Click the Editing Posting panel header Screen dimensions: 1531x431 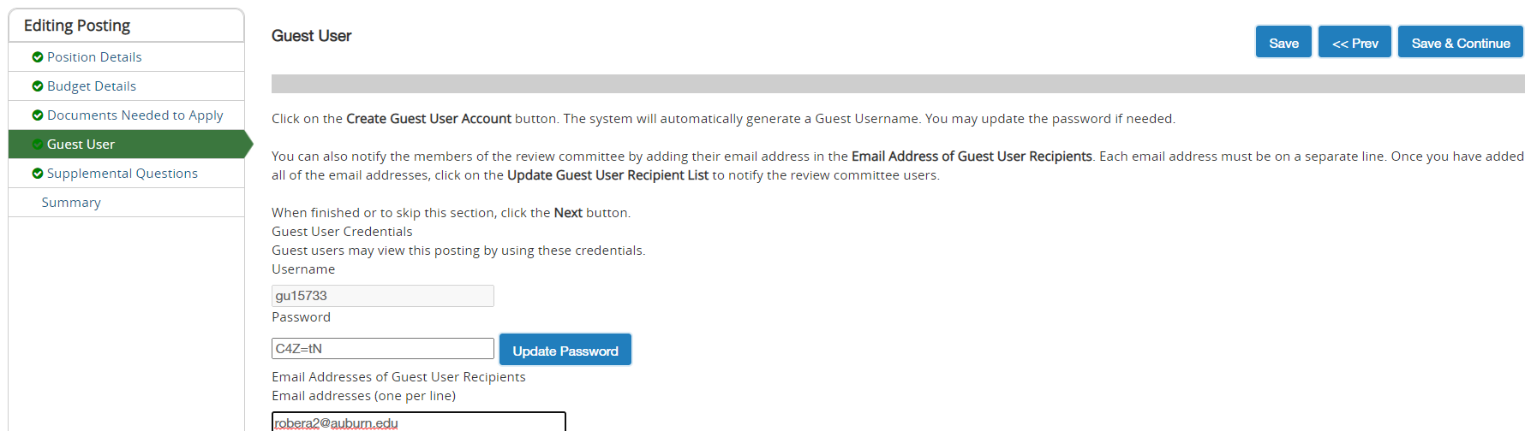point(77,26)
